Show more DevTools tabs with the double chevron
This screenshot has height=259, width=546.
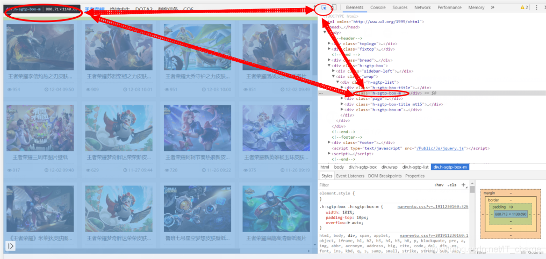(x=492, y=8)
